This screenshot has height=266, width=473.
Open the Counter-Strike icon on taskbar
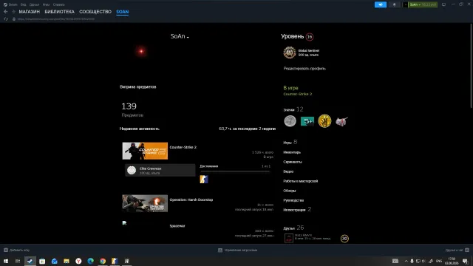tap(115, 261)
